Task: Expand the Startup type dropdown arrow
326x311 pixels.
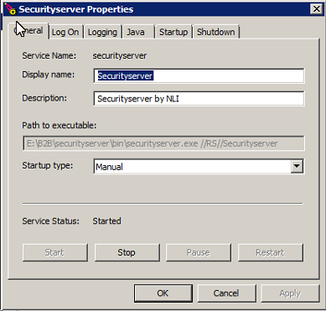Action: [x=297, y=167]
